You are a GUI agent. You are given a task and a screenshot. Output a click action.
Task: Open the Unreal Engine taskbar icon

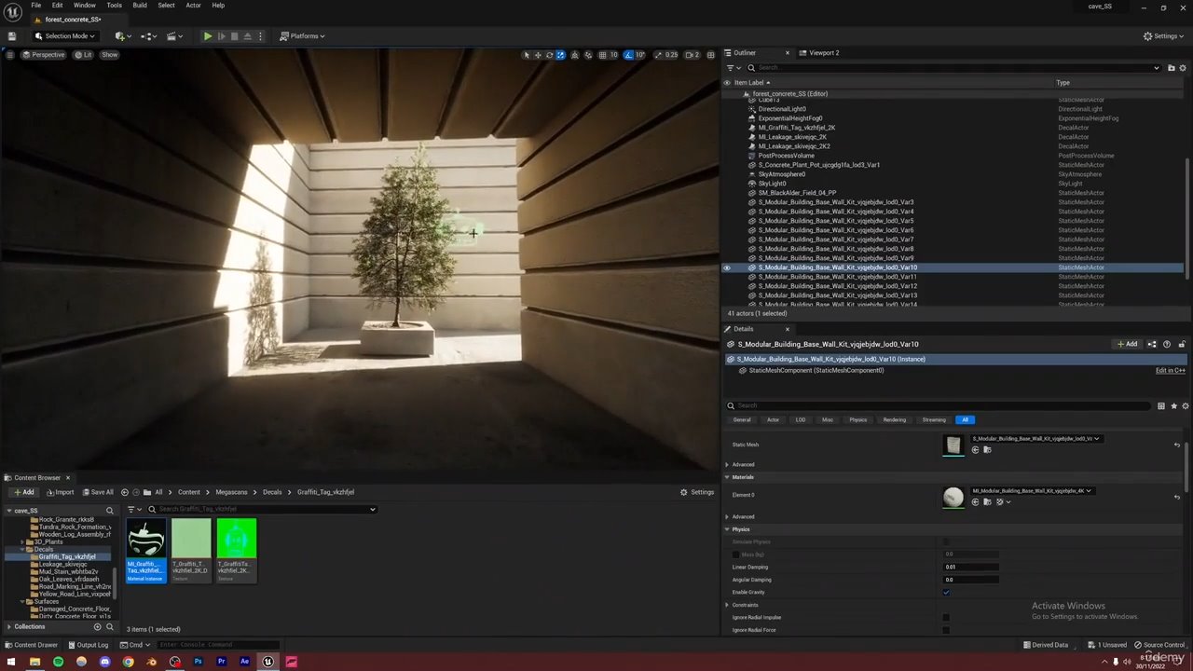pos(267,662)
